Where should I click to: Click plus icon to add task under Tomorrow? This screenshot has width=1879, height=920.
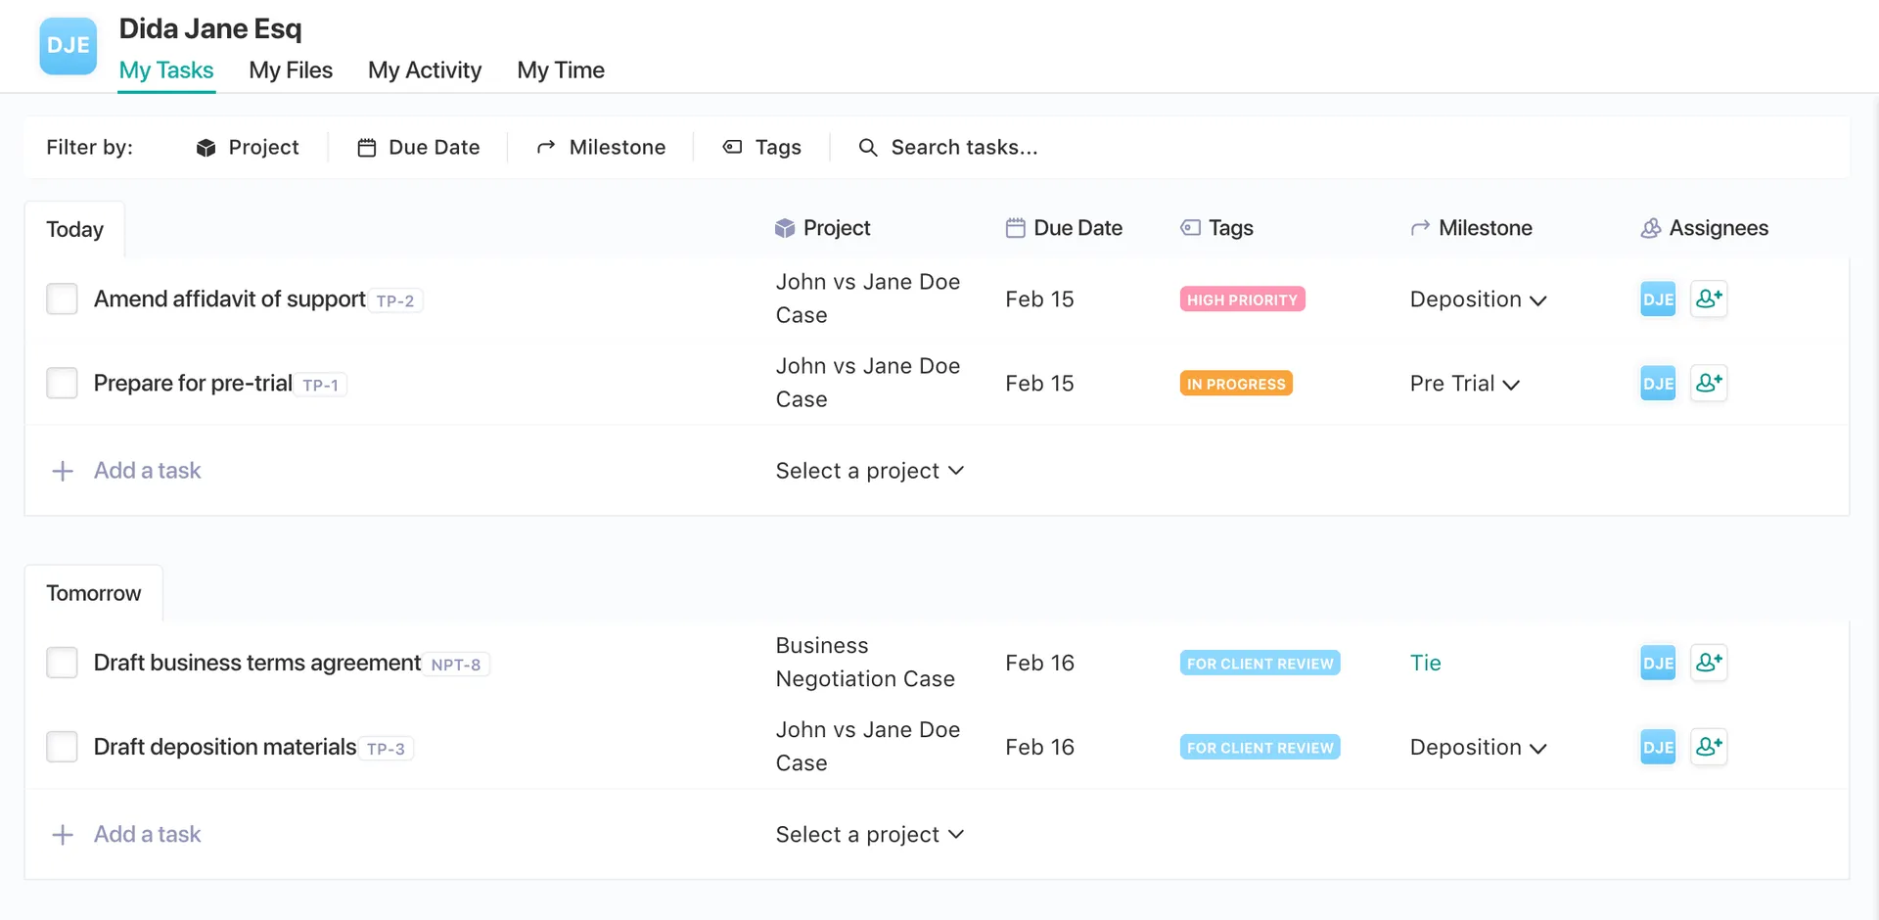63,835
